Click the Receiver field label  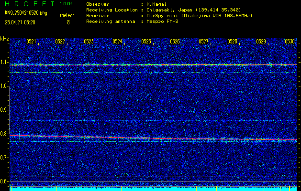[x=98, y=16]
